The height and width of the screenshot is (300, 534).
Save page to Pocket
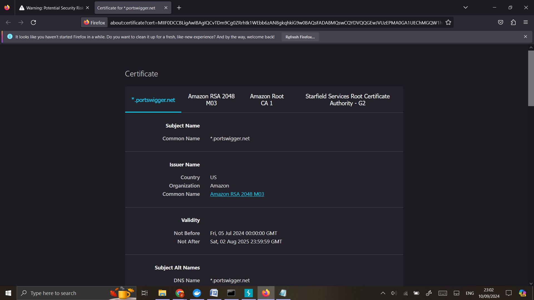pos(501,22)
